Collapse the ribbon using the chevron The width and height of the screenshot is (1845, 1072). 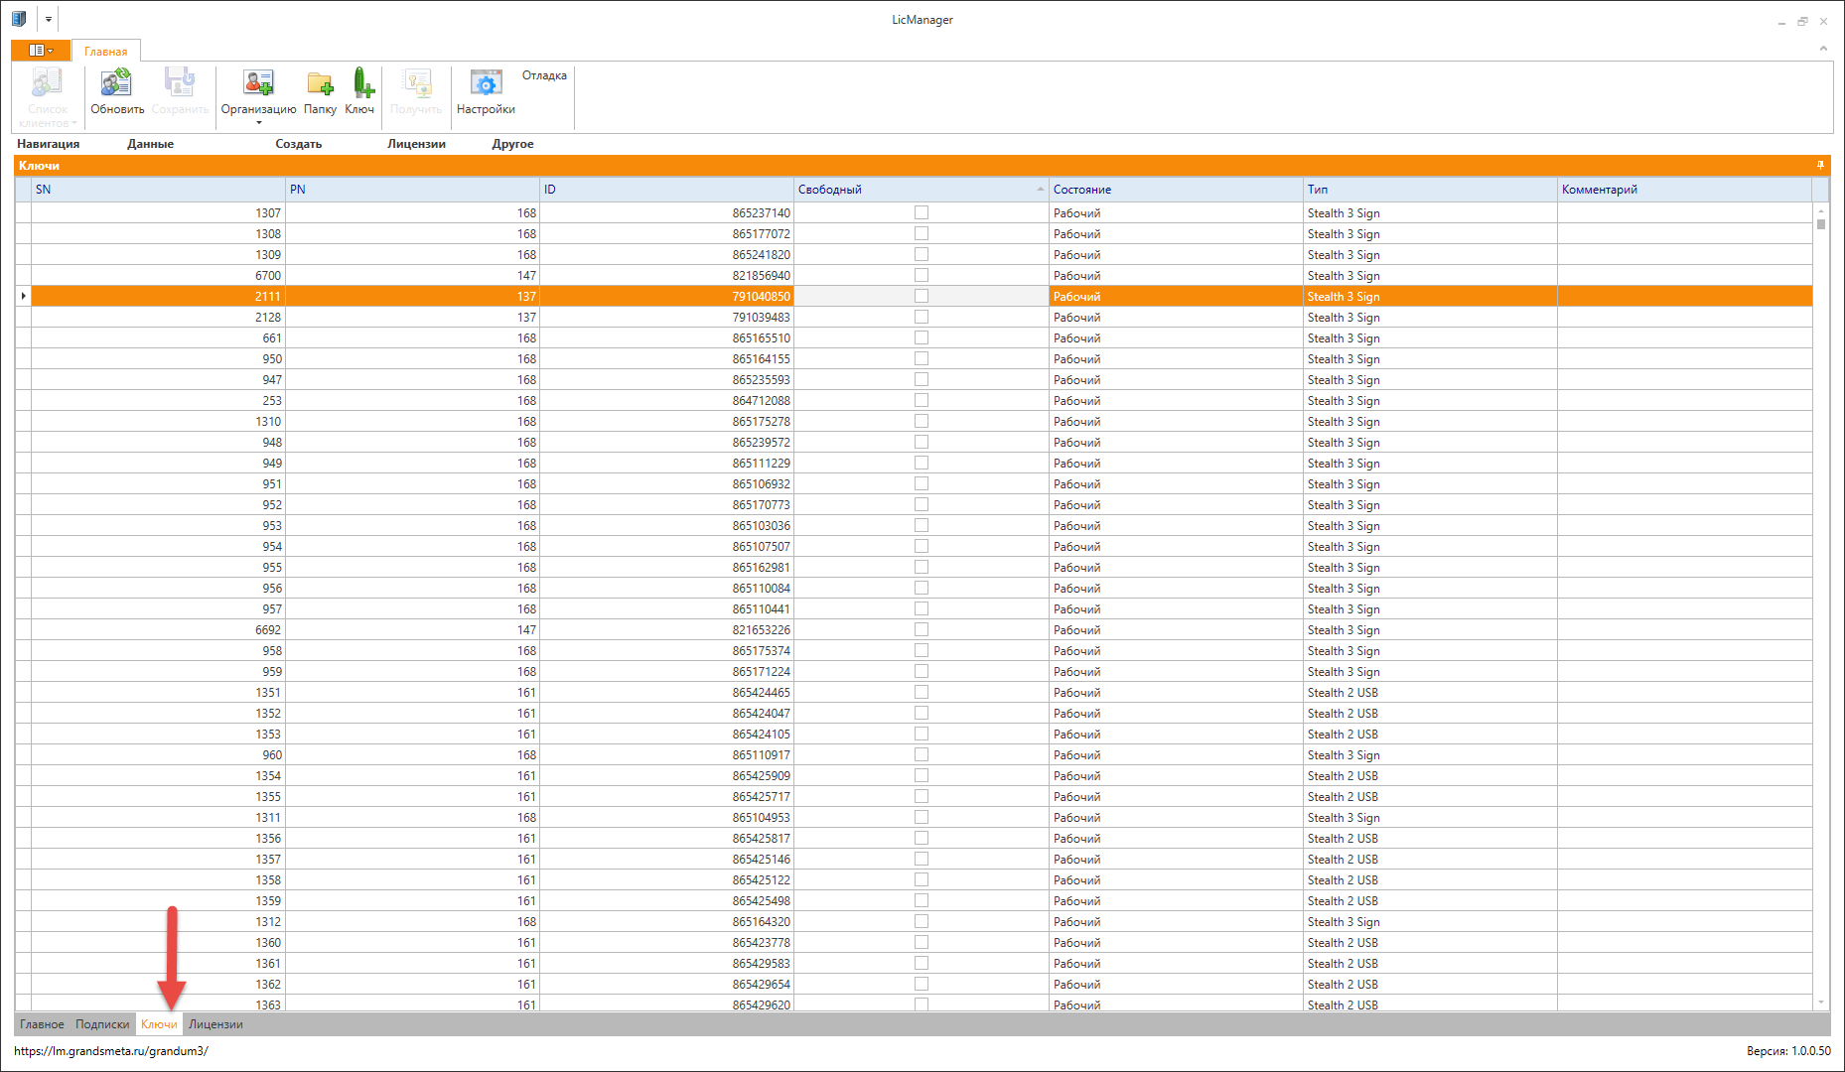tap(1823, 48)
